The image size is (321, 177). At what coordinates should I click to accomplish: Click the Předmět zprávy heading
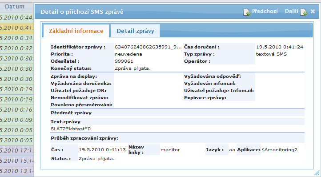pyautogui.click(x=71, y=113)
